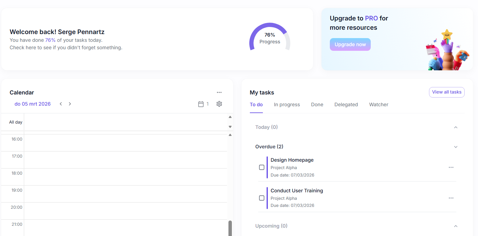Image resolution: width=478 pixels, height=236 pixels.
Task: Click the all-day row scroll down arrow
Action: coord(230,127)
